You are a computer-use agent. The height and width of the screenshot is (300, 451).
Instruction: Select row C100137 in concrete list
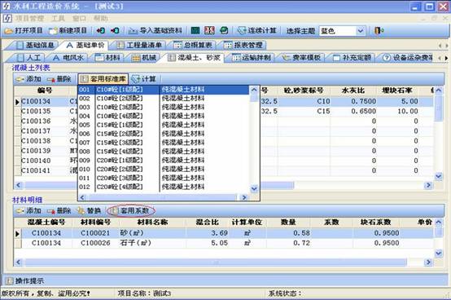(36, 131)
